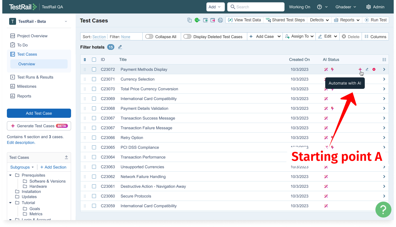Click the pencil icon beside Filter hotels

coord(120,47)
